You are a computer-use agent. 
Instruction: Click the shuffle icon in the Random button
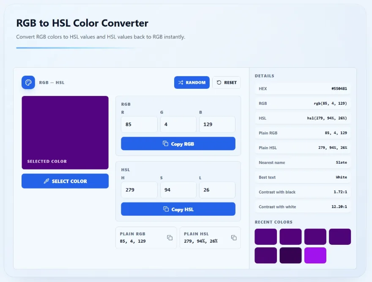pyautogui.click(x=181, y=82)
